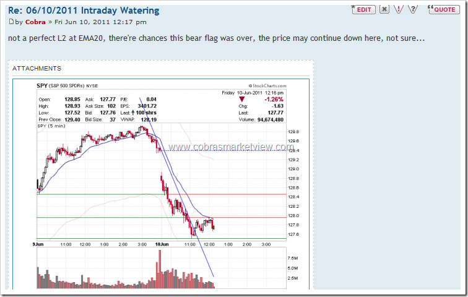Open author Cobra's profile link
The image size is (468, 297).
tap(35, 22)
